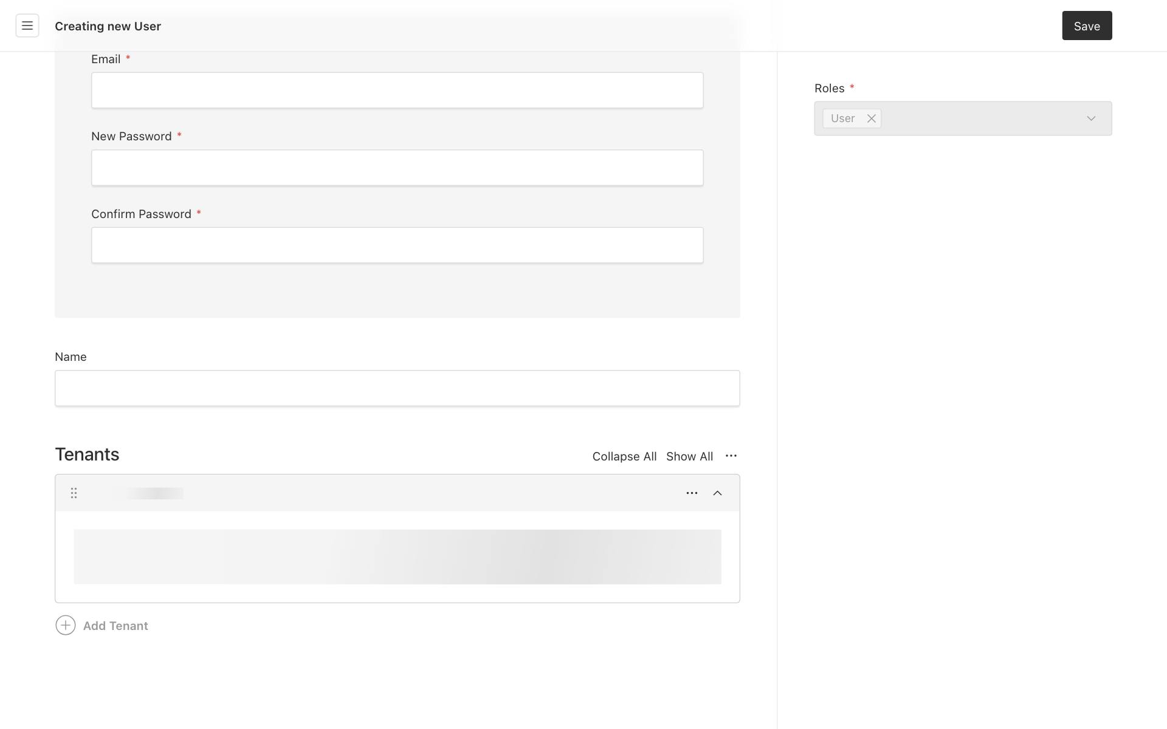
Task: Save the new user
Action: point(1087,26)
